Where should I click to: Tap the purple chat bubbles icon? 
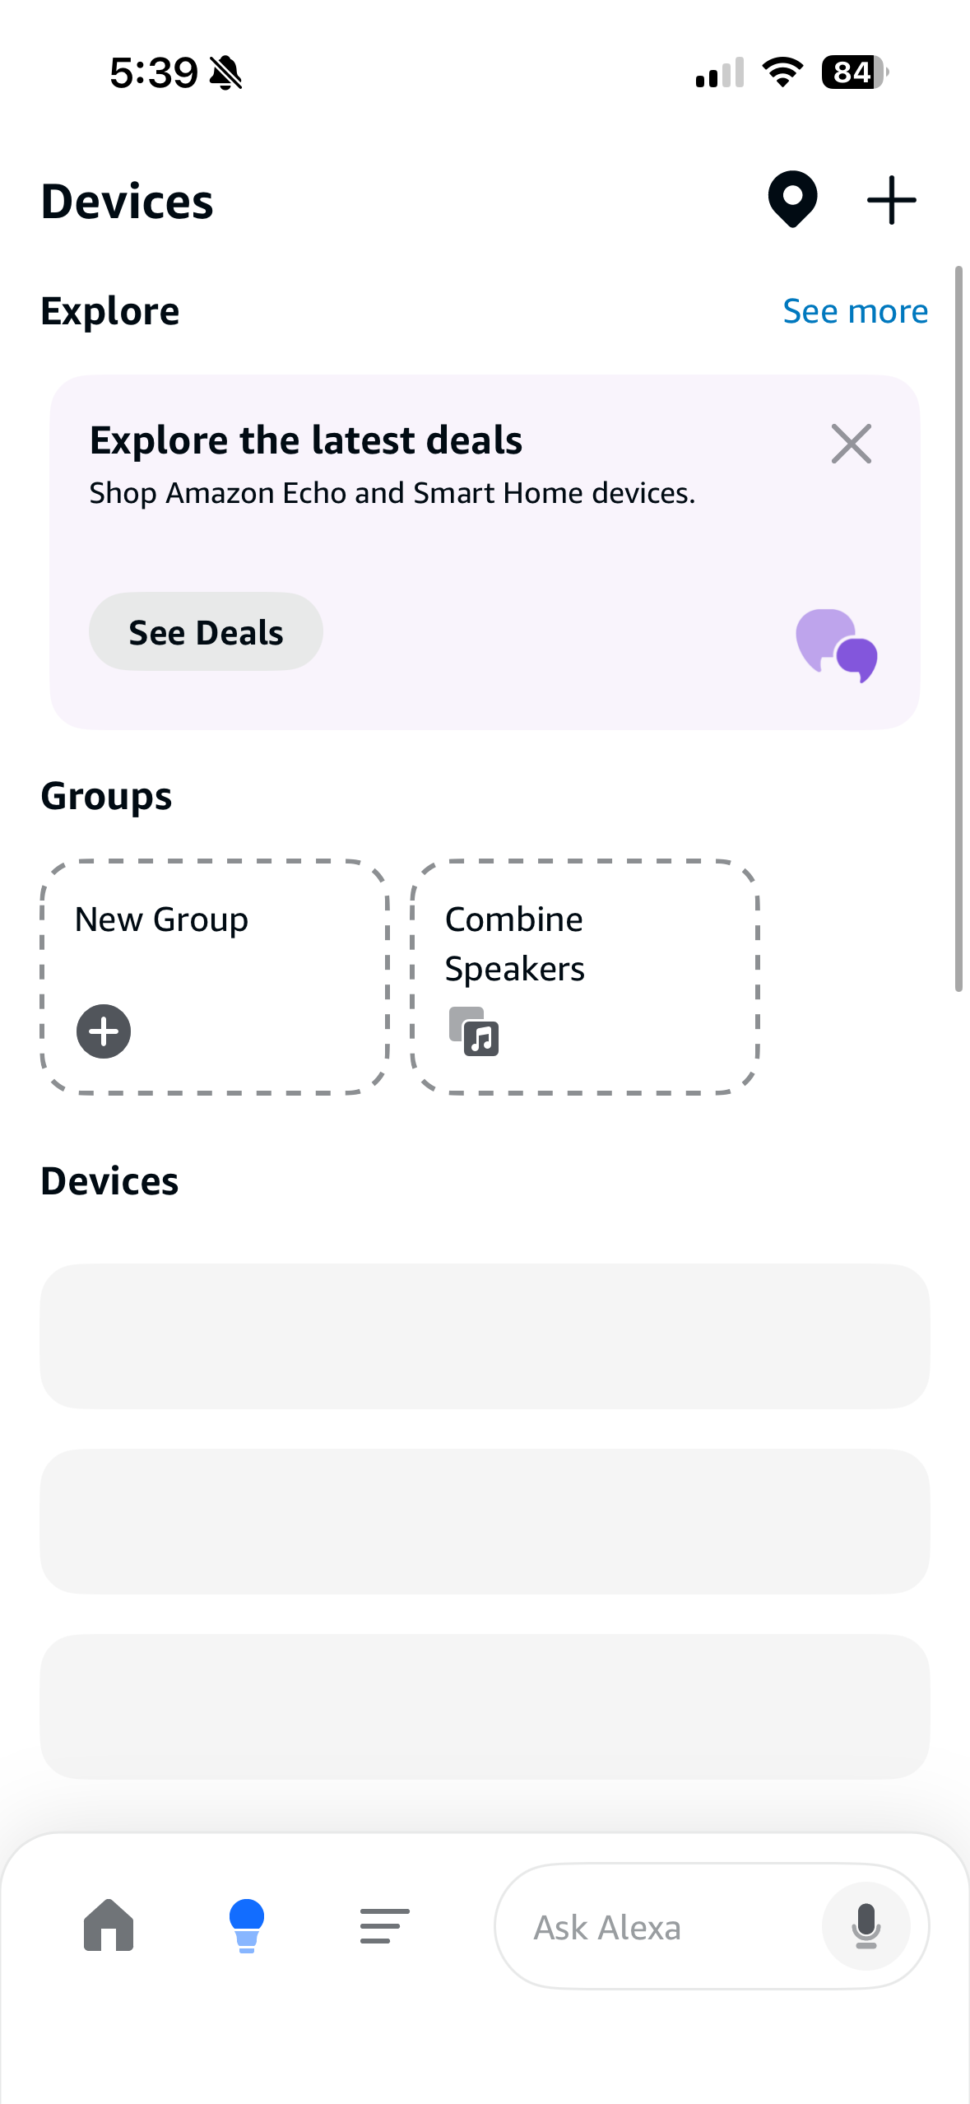[x=836, y=646]
